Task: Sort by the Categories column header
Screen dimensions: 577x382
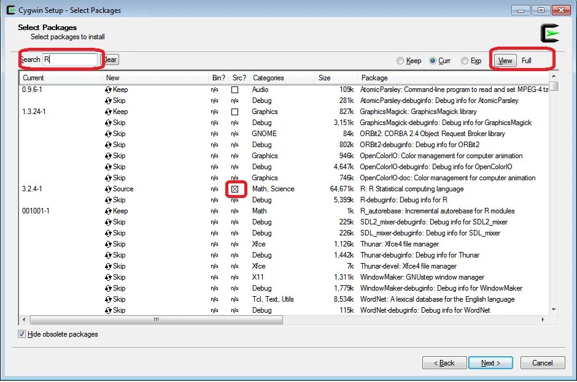Action: point(282,78)
